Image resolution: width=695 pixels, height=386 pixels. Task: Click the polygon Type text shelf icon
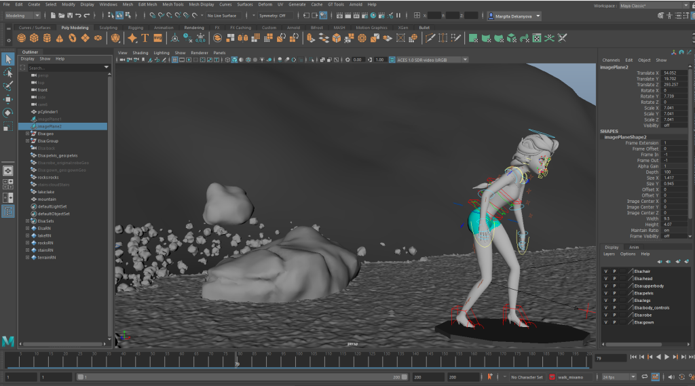[x=145, y=38]
